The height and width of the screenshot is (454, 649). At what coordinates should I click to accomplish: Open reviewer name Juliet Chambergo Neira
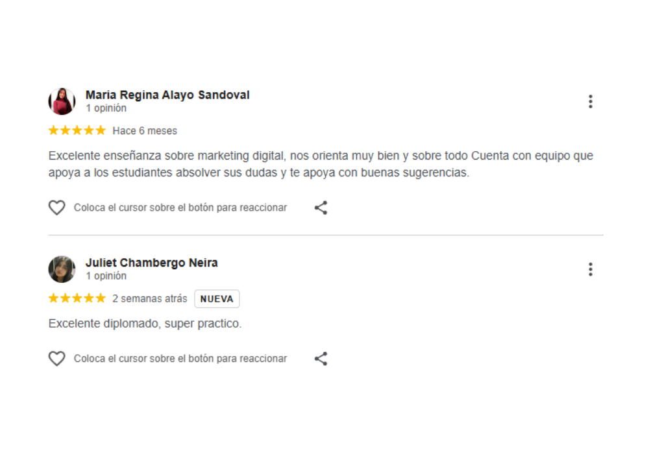pos(151,263)
